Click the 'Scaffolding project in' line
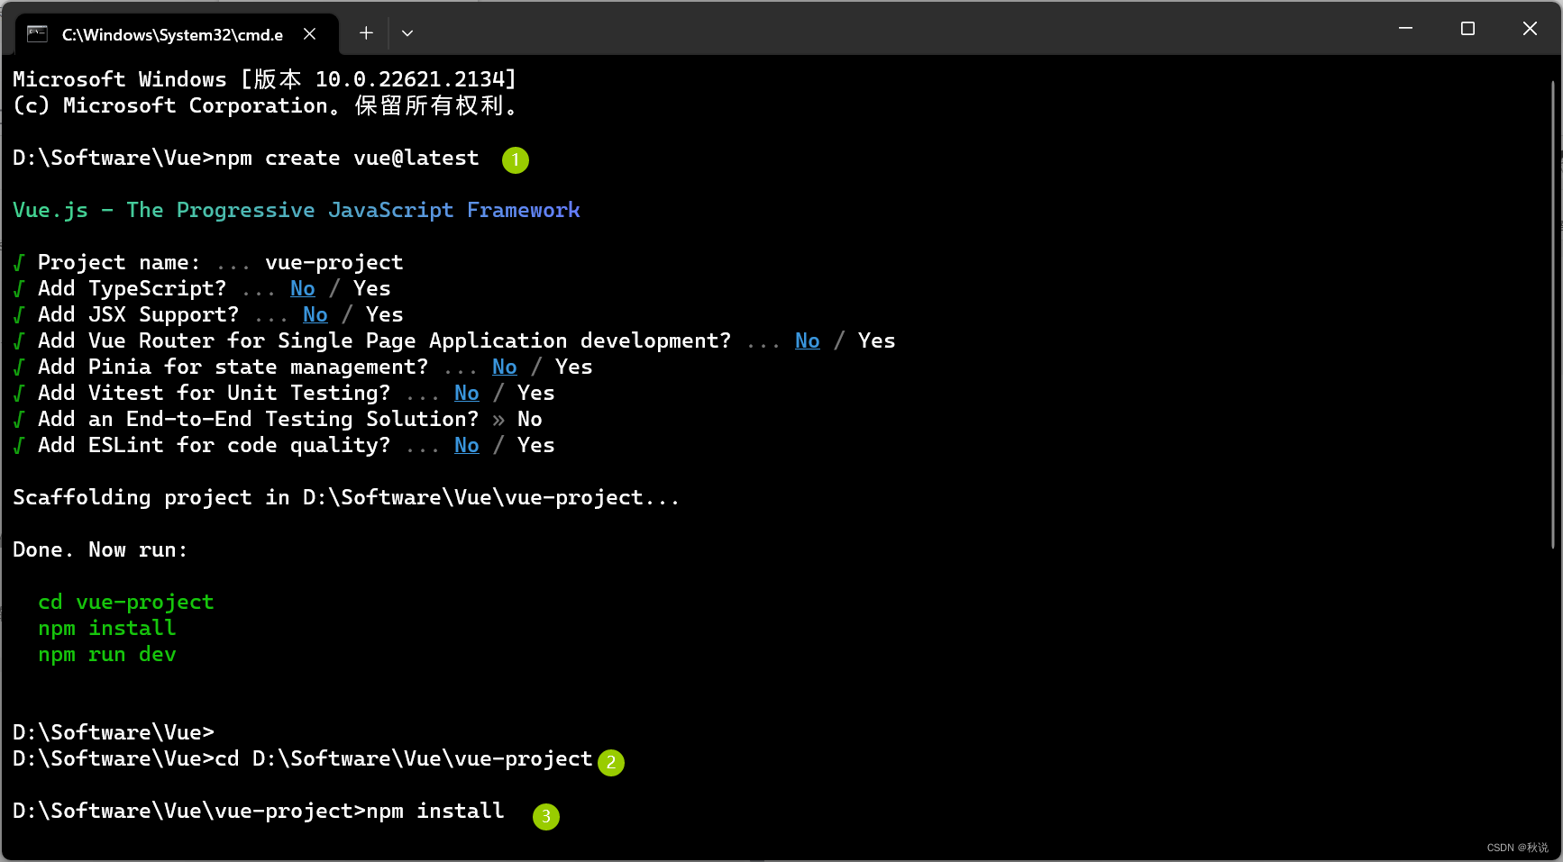The image size is (1563, 862). [x=346, y=498]
